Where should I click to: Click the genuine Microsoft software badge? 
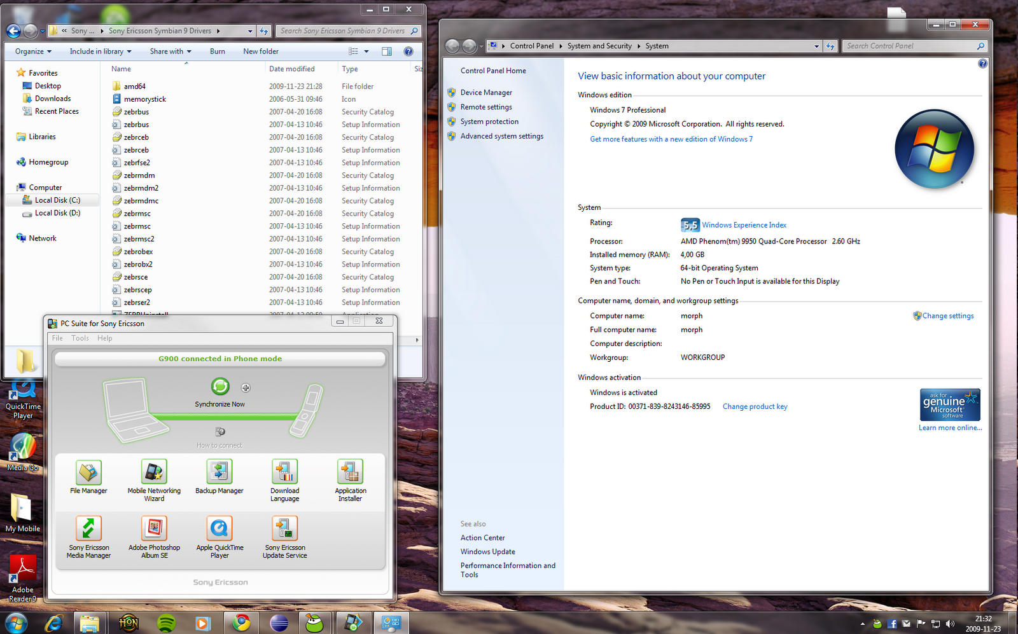coord(950,404)
